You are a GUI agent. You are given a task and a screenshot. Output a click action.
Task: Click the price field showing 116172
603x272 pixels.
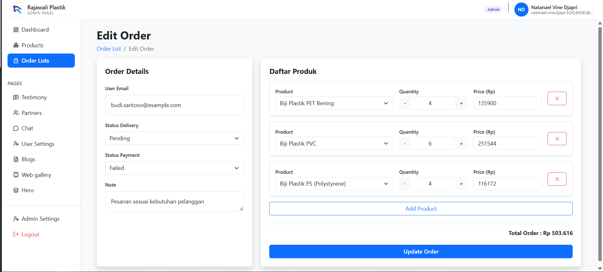coord(508,184)
